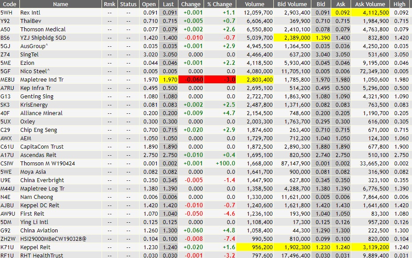
Task: Click the Thomson Medical name cell
Action: (43, 30)
